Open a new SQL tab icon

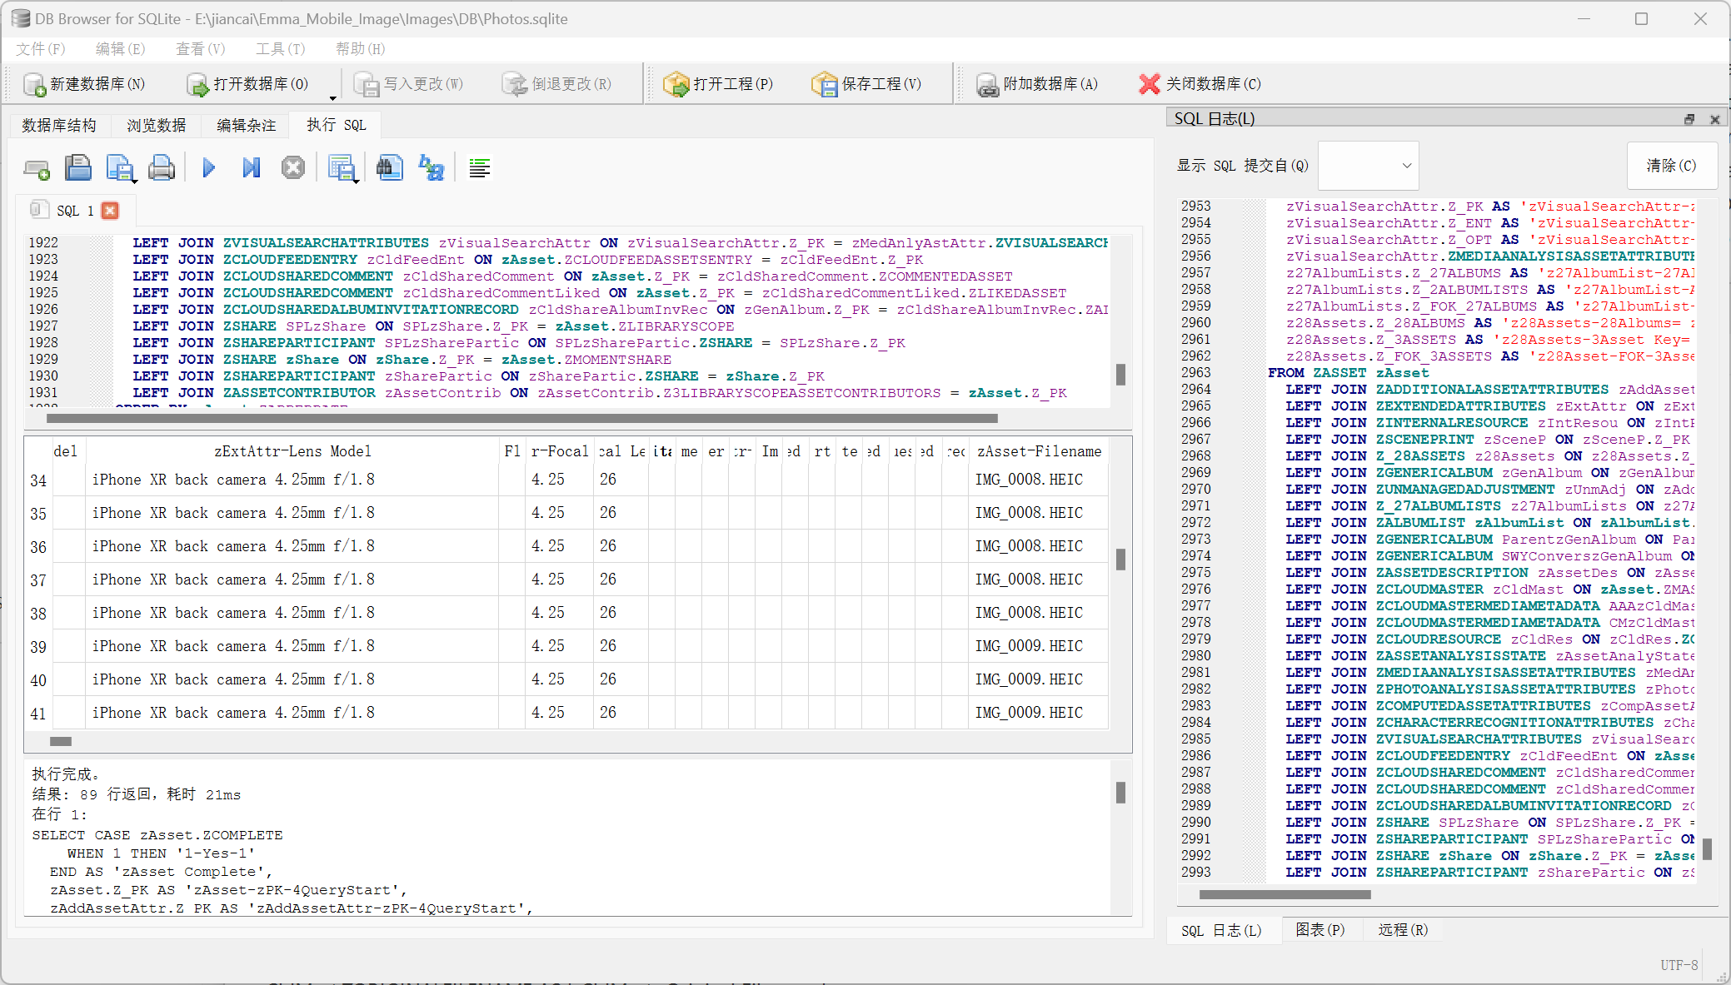coord(36,168)
